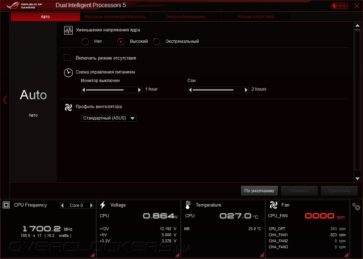This screenshot has width=363, height=259.
Task: Click the power plan clock icon
Action: (x=68, y=72)
